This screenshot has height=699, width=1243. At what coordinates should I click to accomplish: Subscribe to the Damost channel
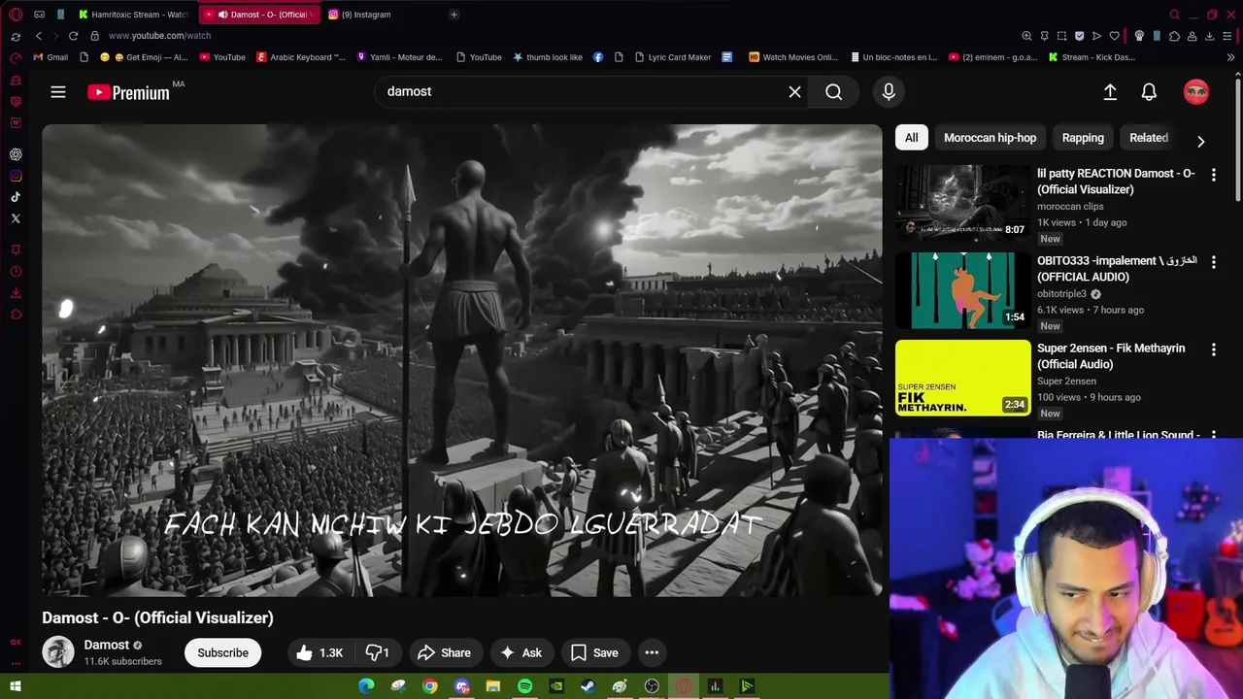coord(223,652)
